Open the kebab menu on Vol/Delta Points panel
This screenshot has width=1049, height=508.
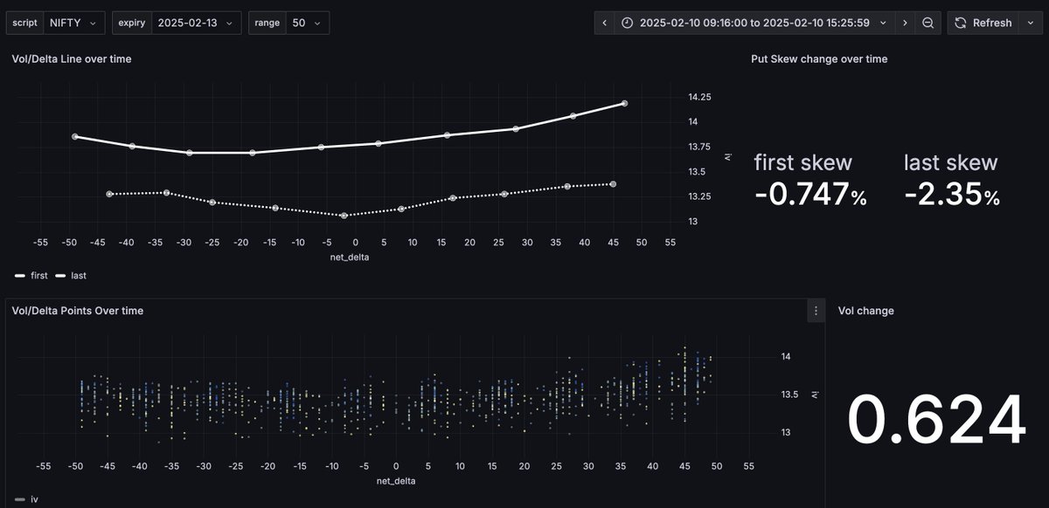pyautogui.click(x=815, y=310)
